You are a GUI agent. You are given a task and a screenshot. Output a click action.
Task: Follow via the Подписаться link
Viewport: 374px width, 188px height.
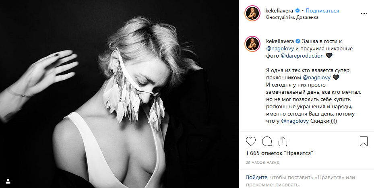[322, 11]
